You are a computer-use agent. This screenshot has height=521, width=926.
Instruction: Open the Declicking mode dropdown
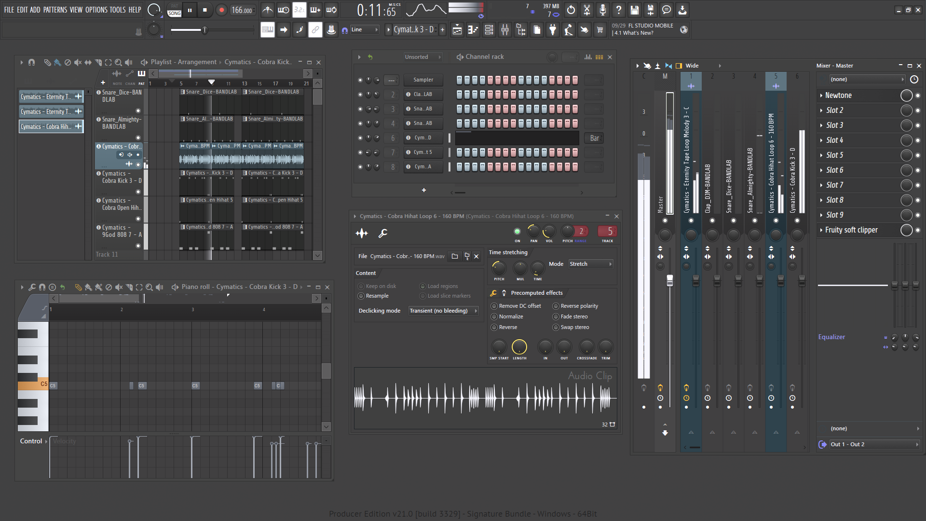tap(443, 311)
